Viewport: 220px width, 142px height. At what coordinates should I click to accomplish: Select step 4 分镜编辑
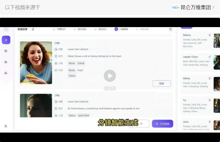[x=121, y=29]
